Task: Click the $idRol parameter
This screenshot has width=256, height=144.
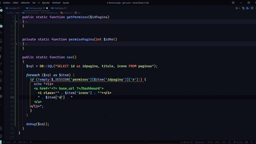Action: point(109,39)
